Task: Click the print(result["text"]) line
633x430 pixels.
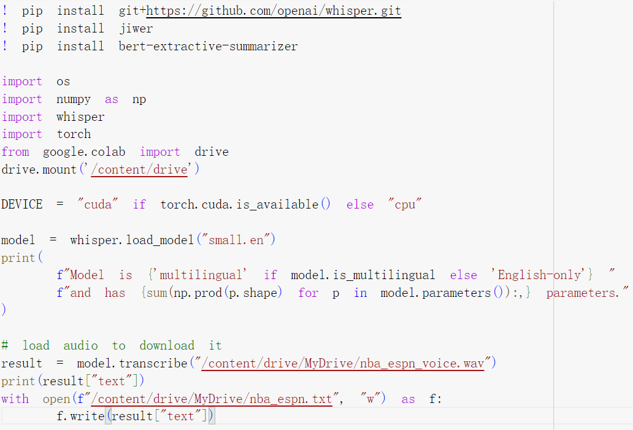Action: (x=72, y=381)
